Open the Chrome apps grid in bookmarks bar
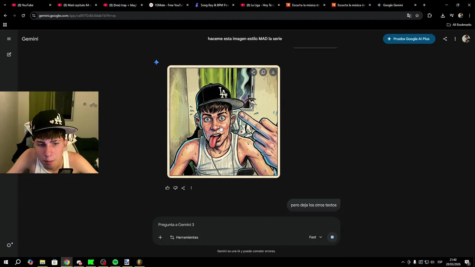Image resolution: width=475 pixels, height=267 pixels. (5, 25)
